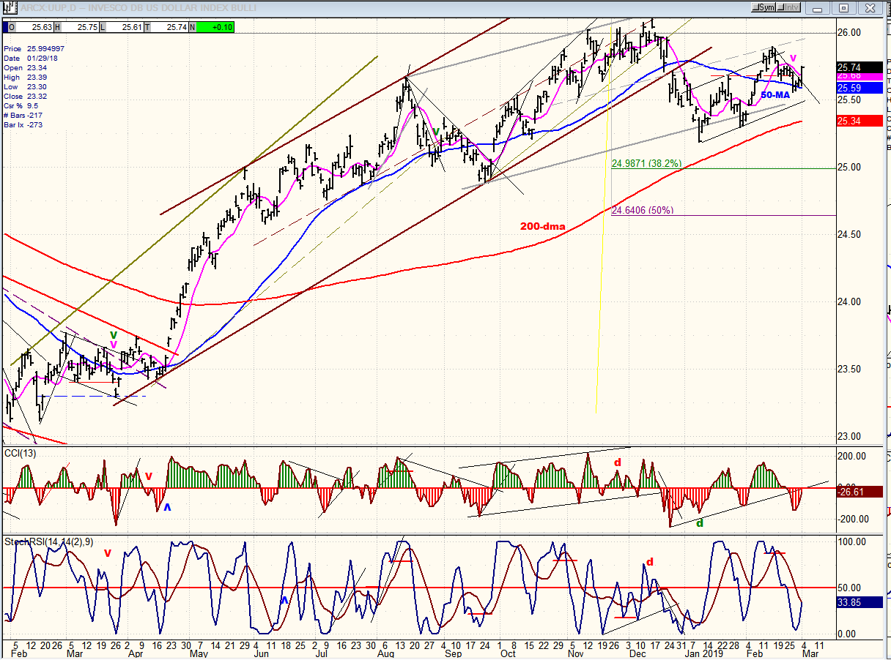Select the 200-dma label on chart
Viewport: 891px width, 660px height.
click(543, 226)
